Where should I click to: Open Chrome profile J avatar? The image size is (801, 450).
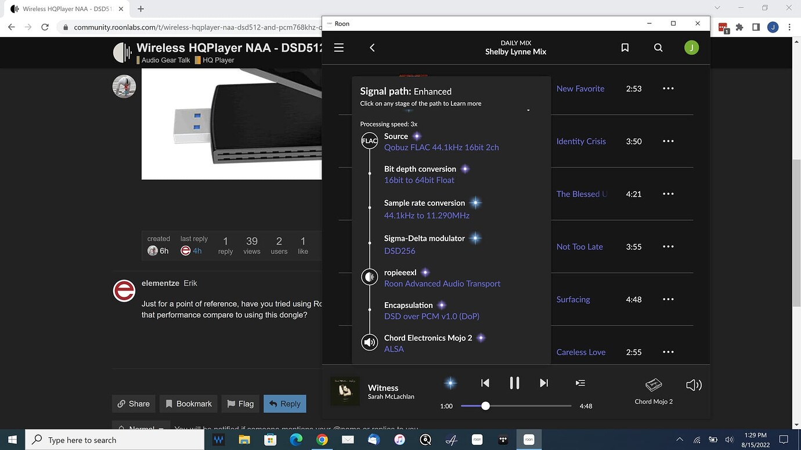(x=773, y=27)
